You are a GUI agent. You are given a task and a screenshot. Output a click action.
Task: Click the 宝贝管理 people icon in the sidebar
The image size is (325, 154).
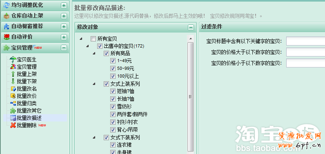[x=13, y=67]
